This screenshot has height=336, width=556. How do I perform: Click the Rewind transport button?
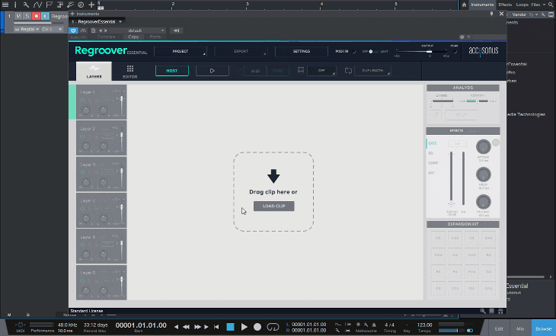click(186, 327)
